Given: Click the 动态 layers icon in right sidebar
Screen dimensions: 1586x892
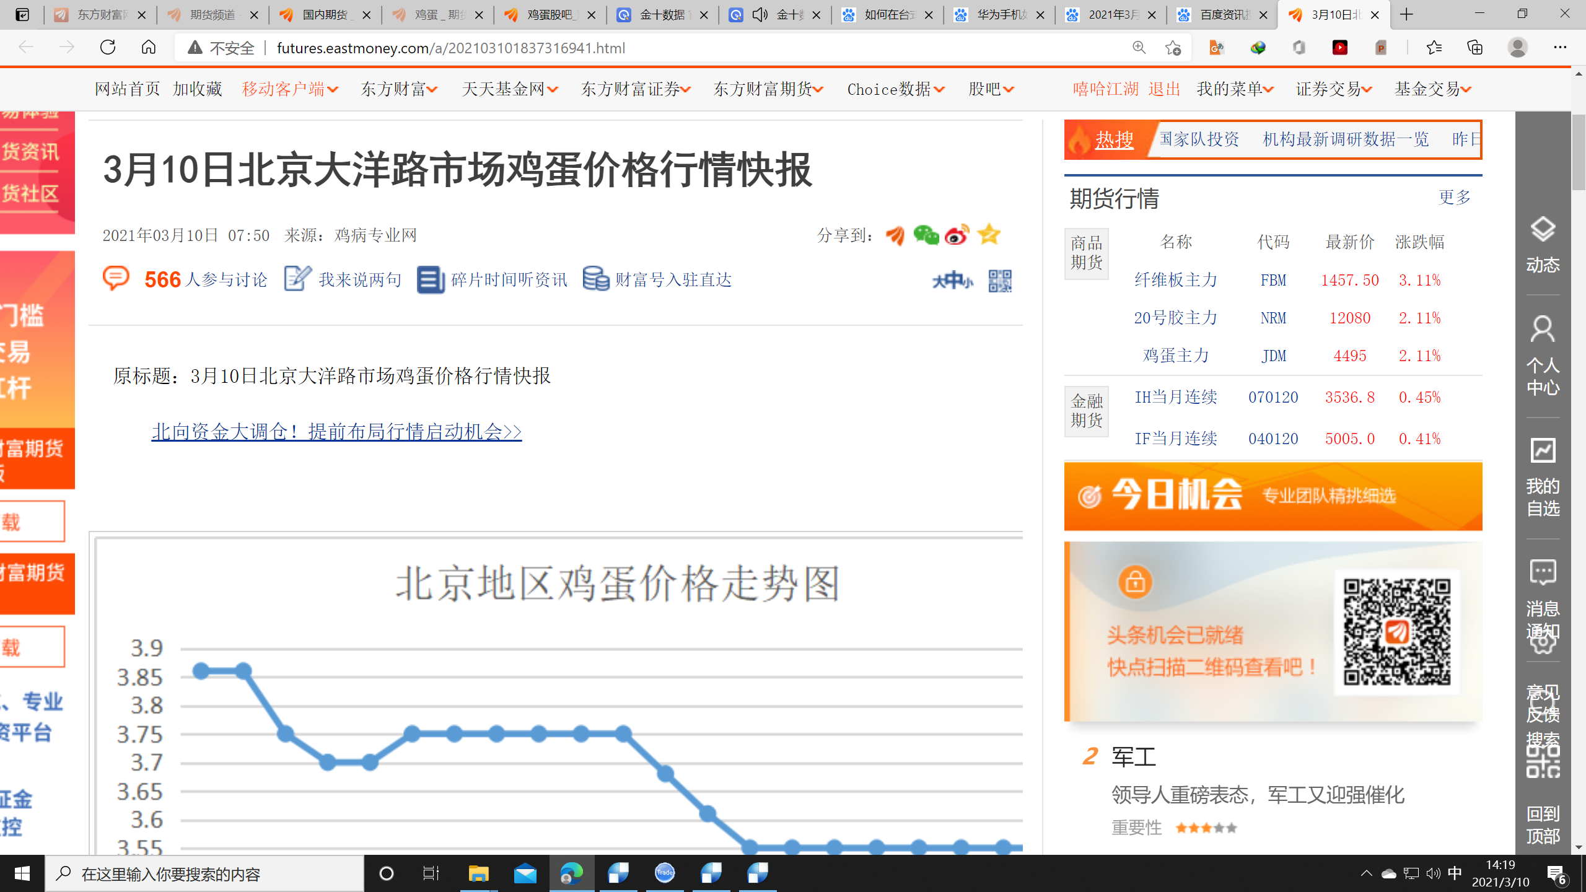Looking at the screenshot, I should (1542, 230).
